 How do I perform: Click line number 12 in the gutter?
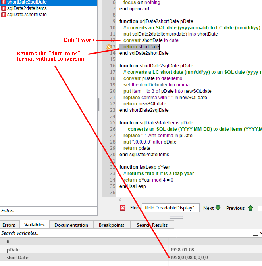pyautogui.click(x=112, y=40)
